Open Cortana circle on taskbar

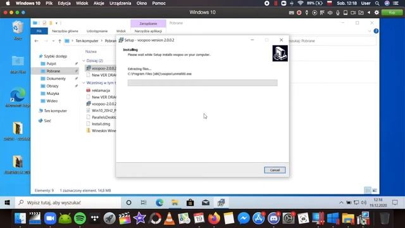tap(128, 203)
